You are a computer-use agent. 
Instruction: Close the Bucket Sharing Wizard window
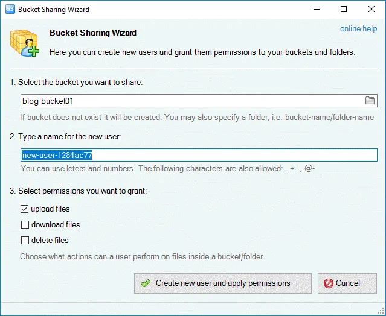[x=372, y=9]
